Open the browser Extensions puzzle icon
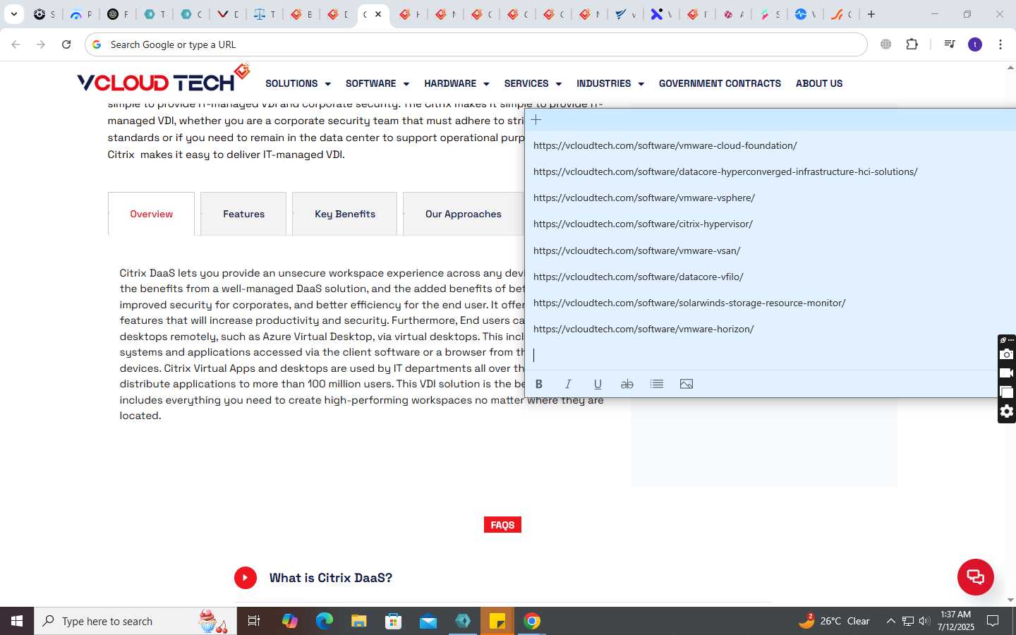The width and height of the screenshot is (1016, 635). (x=912, y=44)
